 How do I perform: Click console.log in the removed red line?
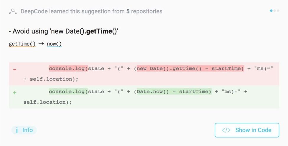[68, 69]
